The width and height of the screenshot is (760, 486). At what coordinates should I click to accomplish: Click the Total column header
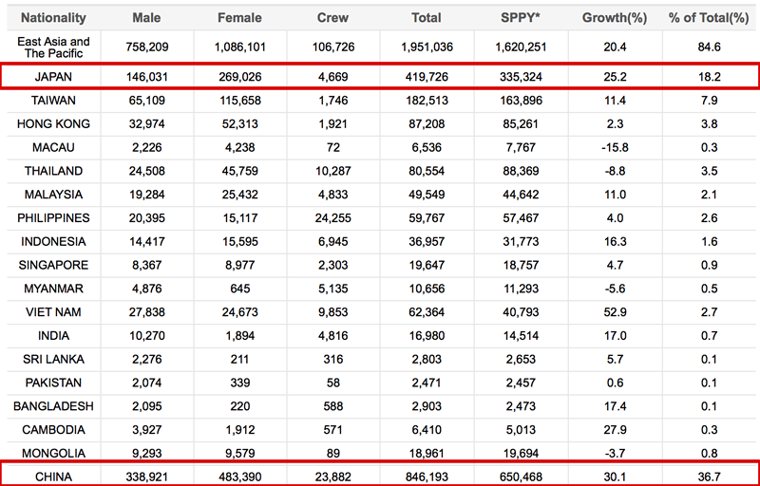pyautogui.click(x=427, y=18)
